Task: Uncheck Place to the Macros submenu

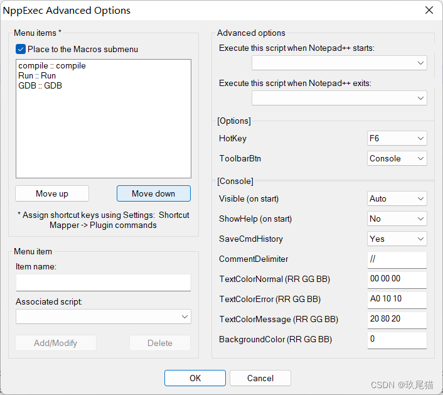Action: coord(21,49)
